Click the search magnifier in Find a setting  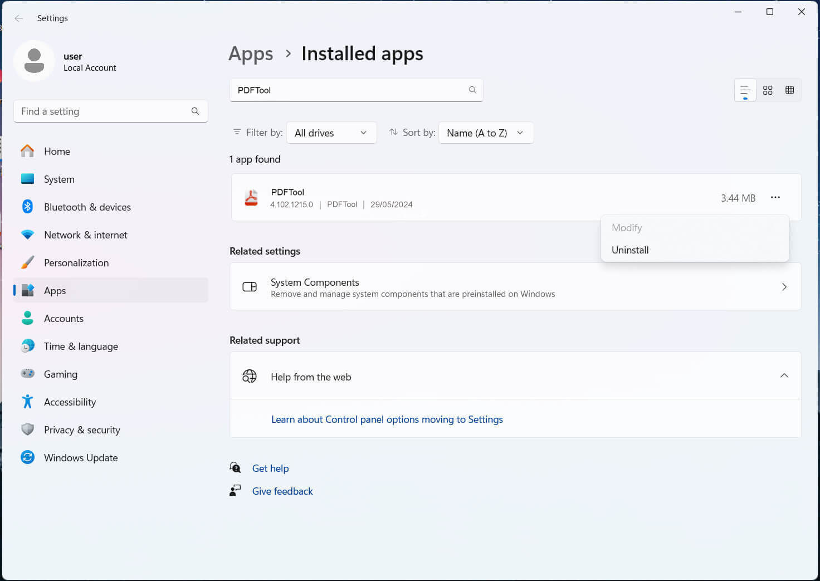point(195,111)
